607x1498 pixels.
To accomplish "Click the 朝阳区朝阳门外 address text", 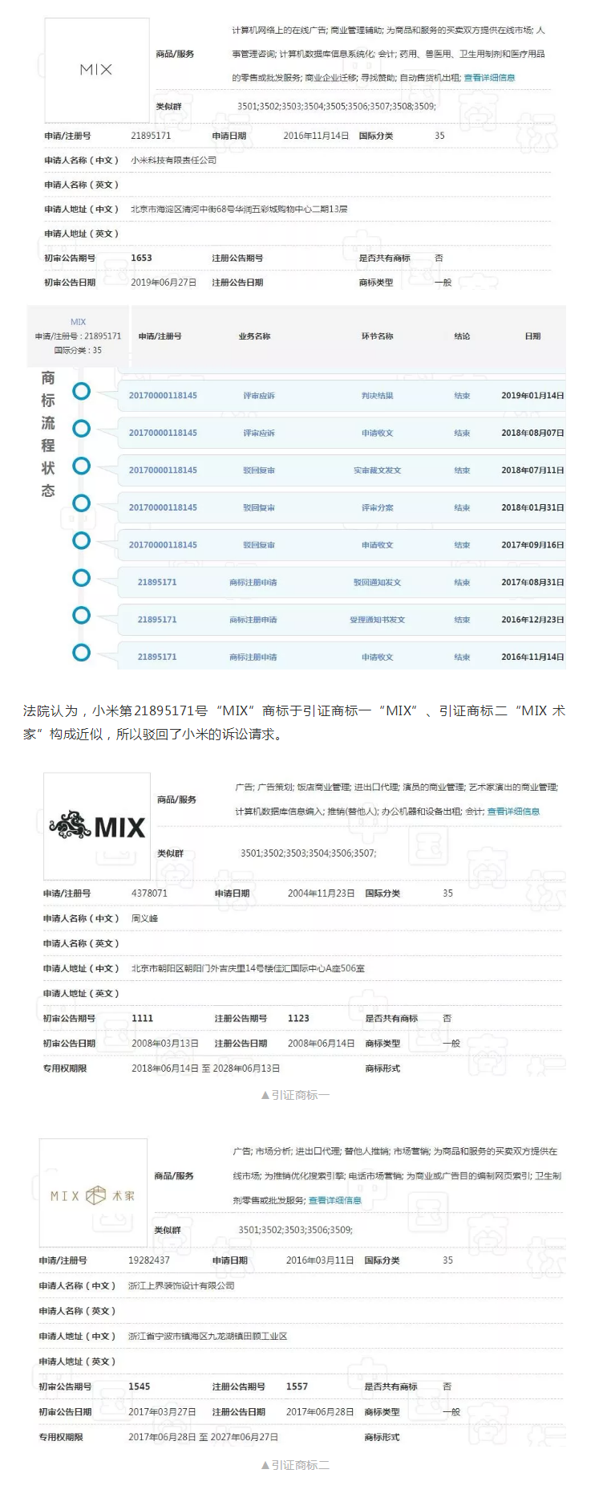I will (248, 969).
